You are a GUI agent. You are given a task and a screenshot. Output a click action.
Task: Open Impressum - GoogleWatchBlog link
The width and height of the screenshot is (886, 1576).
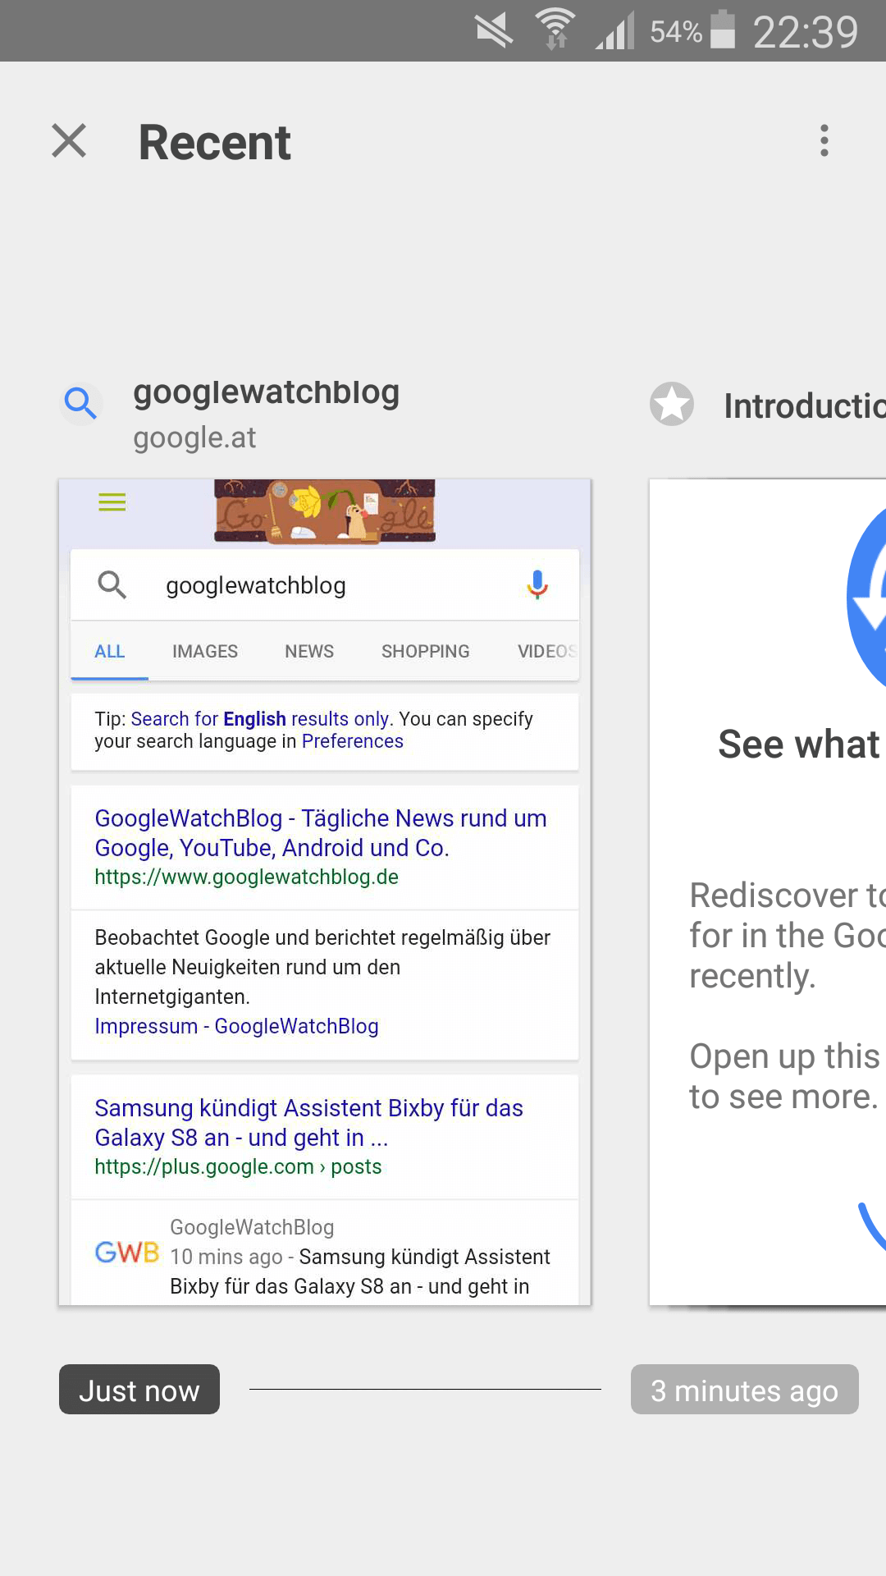[236, 1027]
